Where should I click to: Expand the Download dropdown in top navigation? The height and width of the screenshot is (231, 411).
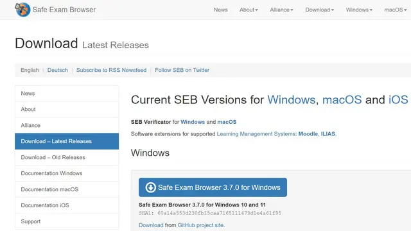320,10
